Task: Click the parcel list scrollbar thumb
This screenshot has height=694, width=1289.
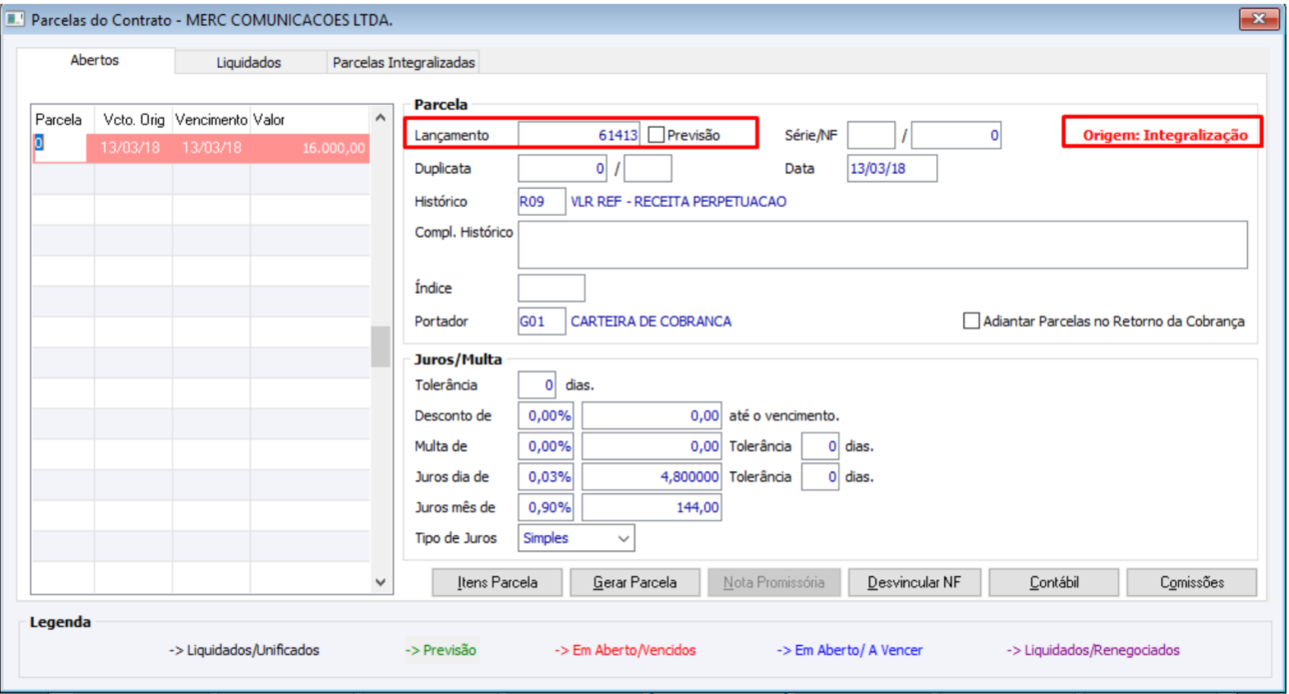Action: [380, 347]
